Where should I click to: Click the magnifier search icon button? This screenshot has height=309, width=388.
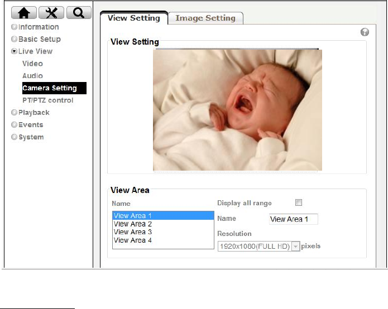click(79, 13)
